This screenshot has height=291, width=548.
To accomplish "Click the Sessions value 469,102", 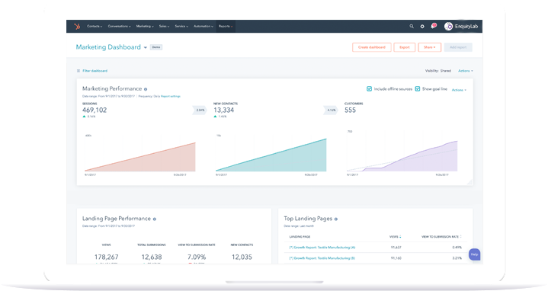I will tap(95, 110).
